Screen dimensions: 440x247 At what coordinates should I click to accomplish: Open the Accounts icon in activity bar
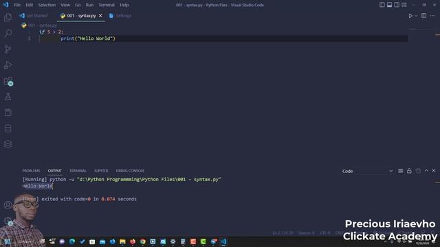[8, 205]
